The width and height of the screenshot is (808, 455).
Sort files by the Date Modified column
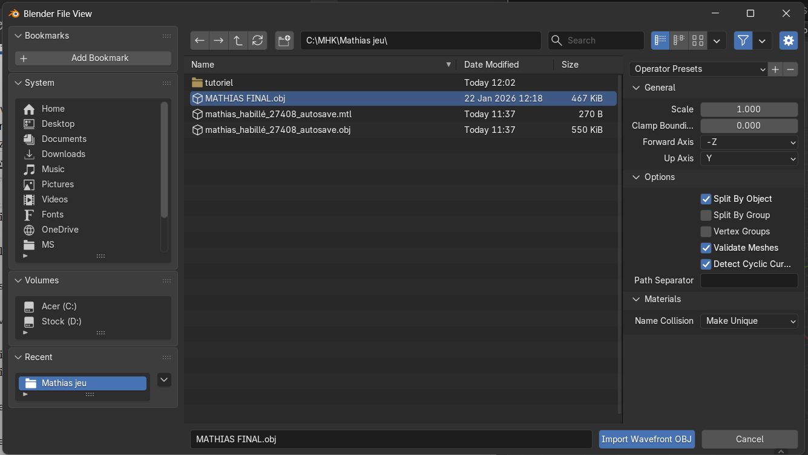tap(491, 65)
